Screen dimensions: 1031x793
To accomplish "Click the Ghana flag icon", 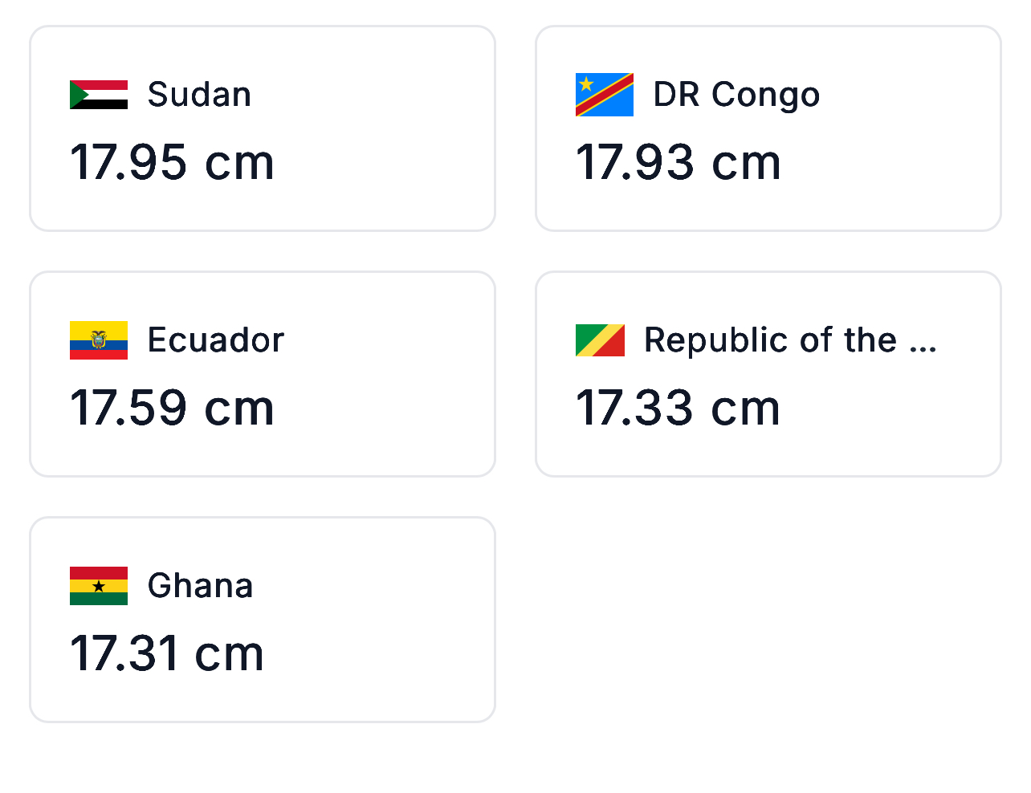I will [98, 586].
